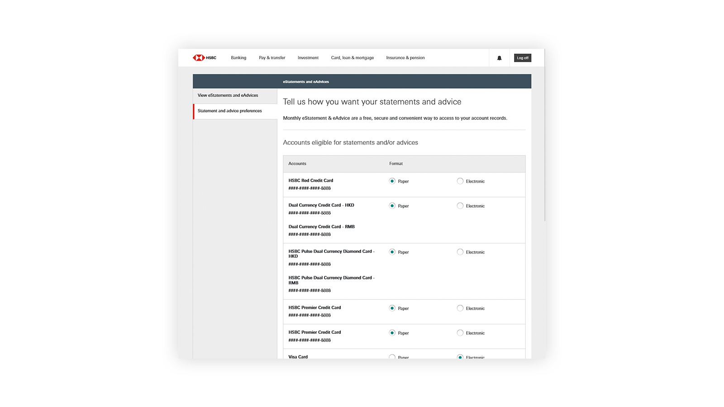The height and width of the screenshot is (407, 724).
Task: Set Paper for HSBC Pulse Diamond Card
Action: 392,252
